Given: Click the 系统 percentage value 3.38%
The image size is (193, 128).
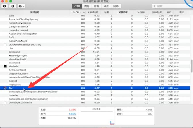Looking at the screenshot, I should click(72, 110).
